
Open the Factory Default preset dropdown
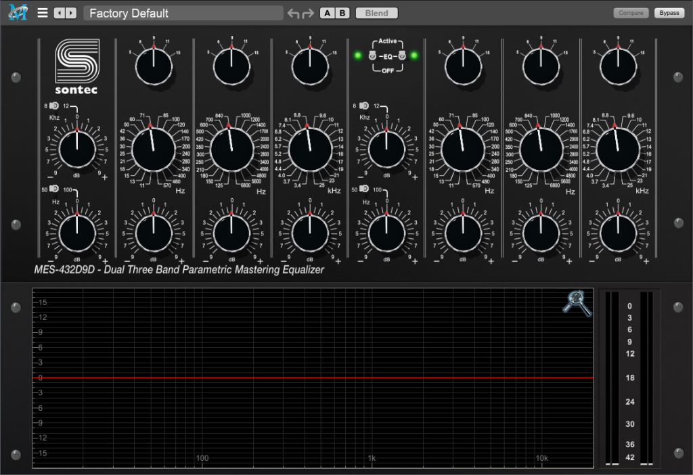pyautogui.click(x=183, y=13)
